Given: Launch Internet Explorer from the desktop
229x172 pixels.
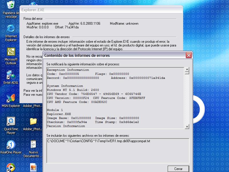Looking at the screenshot, I should (11, 29).
